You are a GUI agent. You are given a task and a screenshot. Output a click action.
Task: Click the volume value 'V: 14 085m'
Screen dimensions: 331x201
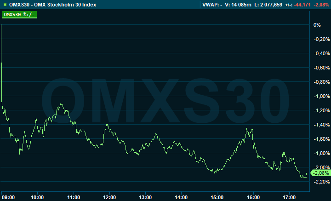tap(238, 5)
